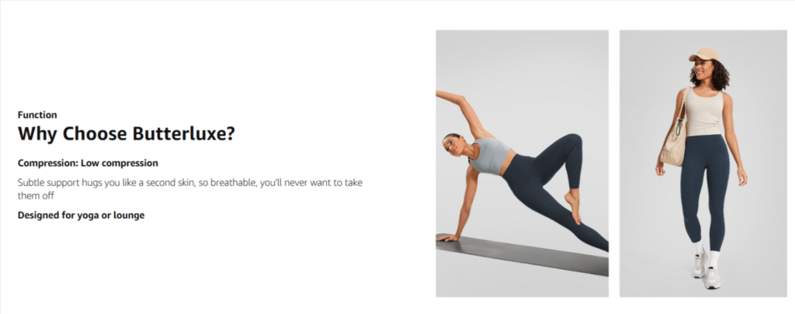This screenshot has height=314, width=795.
Task: Click the "Compression: Low compression" text
Action: pos(88,163)
